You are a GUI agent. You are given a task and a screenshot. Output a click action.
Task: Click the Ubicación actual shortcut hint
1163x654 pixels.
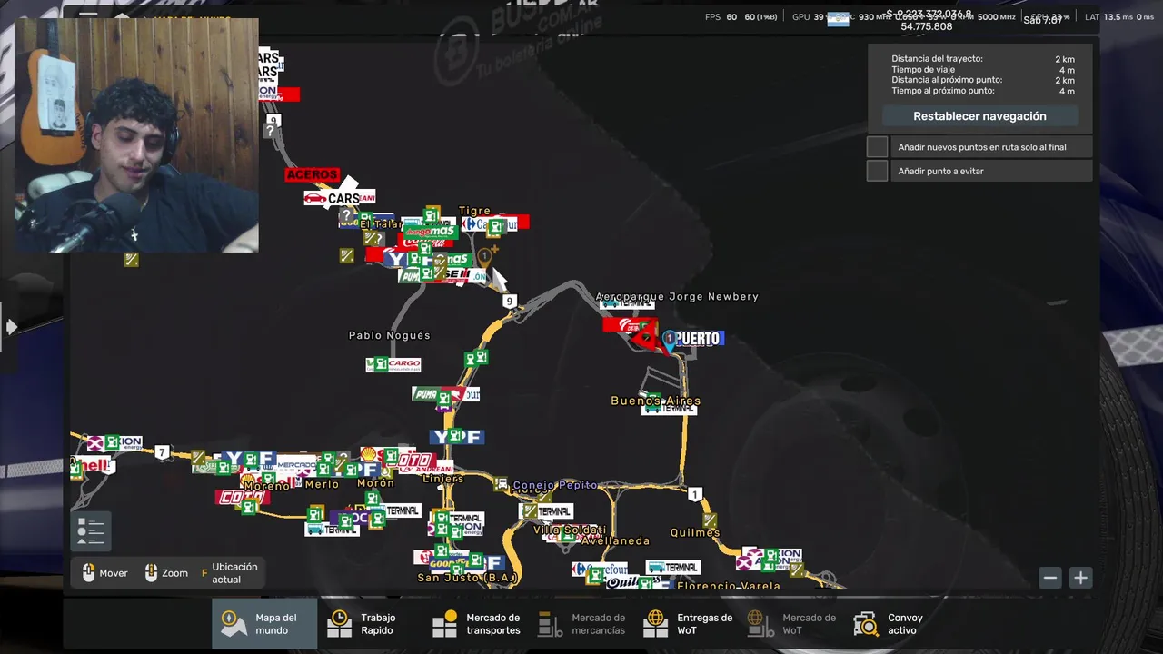(x=229, y=573)
